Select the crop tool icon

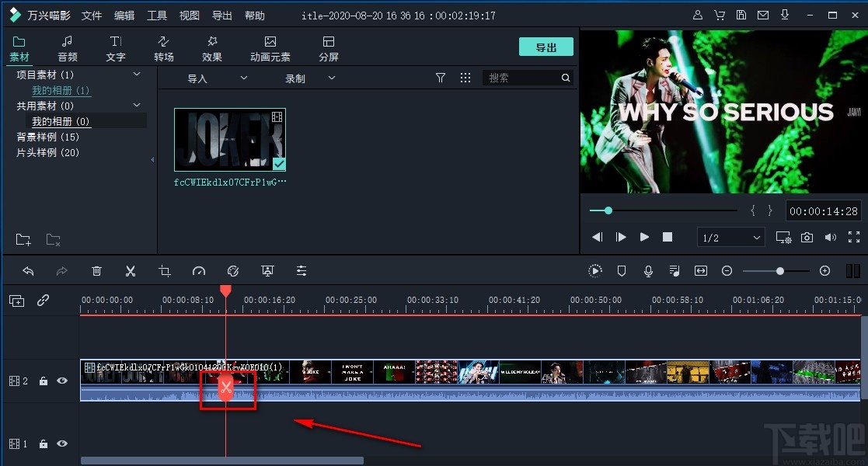coord(165,270)
